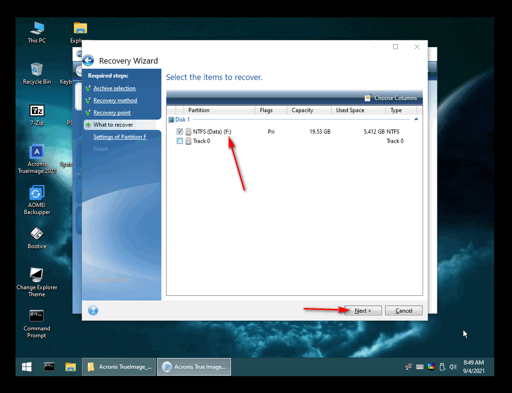Close the Recovery Wizard window

coord(417,47)
